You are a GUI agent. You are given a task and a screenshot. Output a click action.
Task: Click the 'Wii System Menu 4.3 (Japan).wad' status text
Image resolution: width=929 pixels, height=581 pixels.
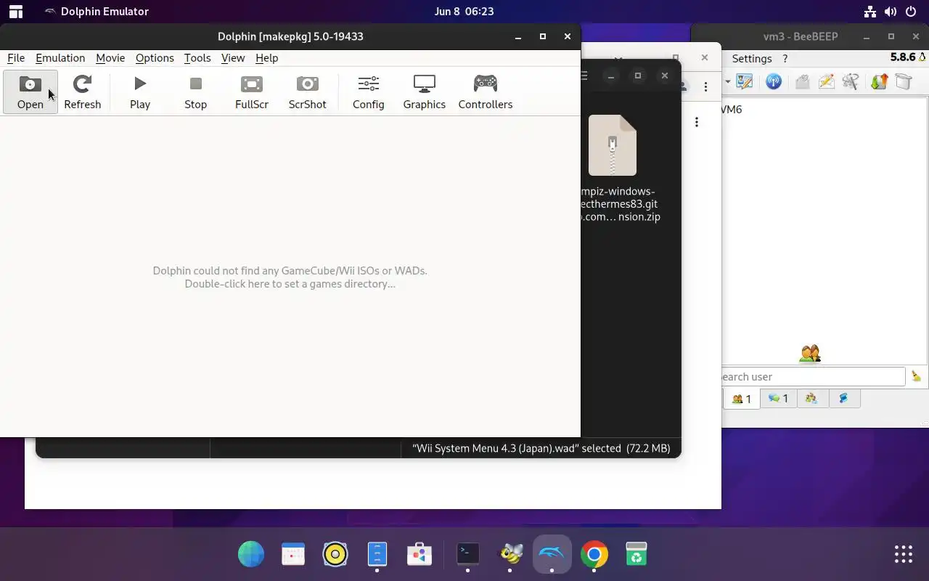541,448
